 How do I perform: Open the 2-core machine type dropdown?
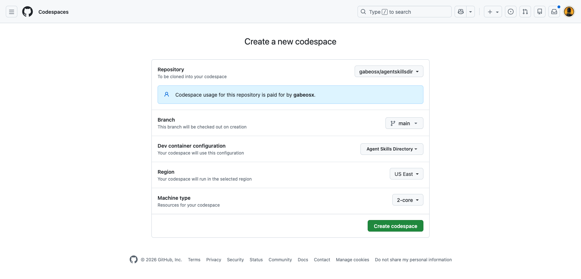click(408, 200)
